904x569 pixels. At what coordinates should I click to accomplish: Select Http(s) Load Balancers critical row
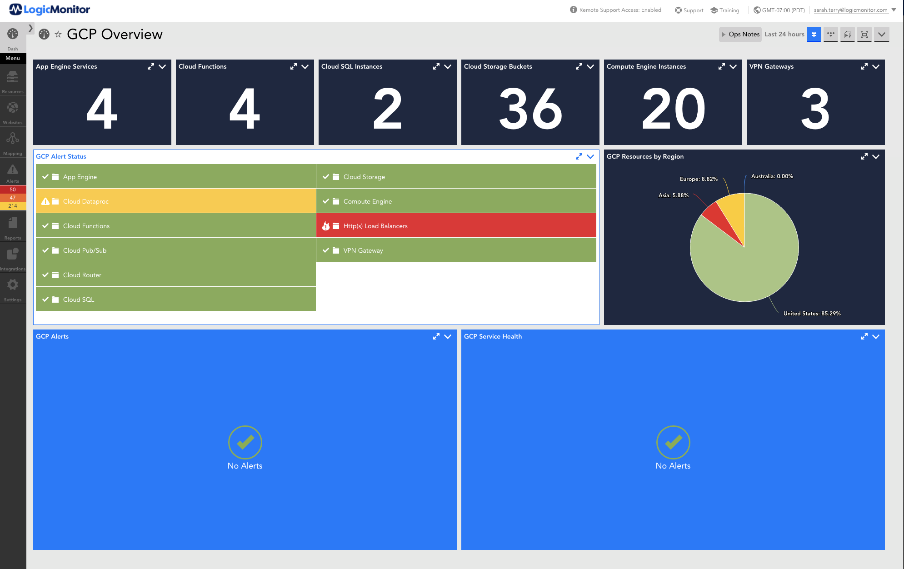pos(456,225)
